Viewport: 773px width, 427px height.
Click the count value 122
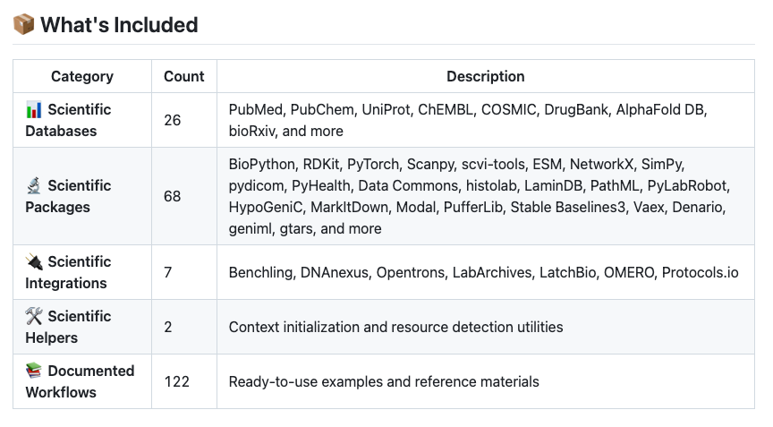click(177, 381)
